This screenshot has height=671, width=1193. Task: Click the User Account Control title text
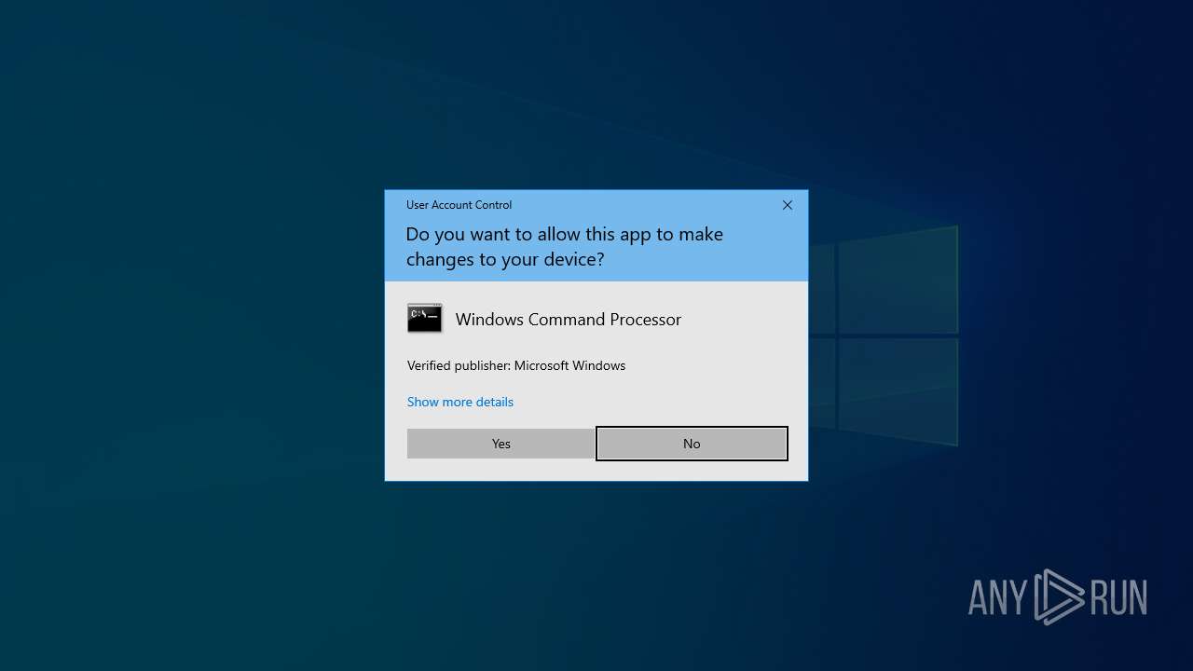tap(459, 205)
